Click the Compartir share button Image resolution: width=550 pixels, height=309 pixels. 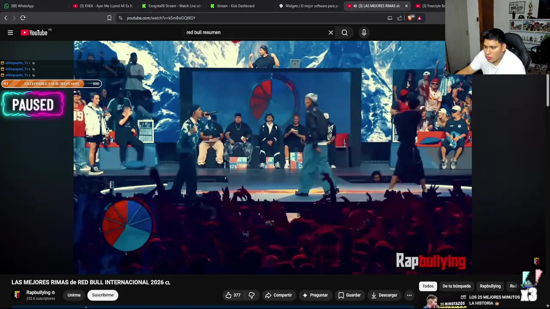[278, 295]
